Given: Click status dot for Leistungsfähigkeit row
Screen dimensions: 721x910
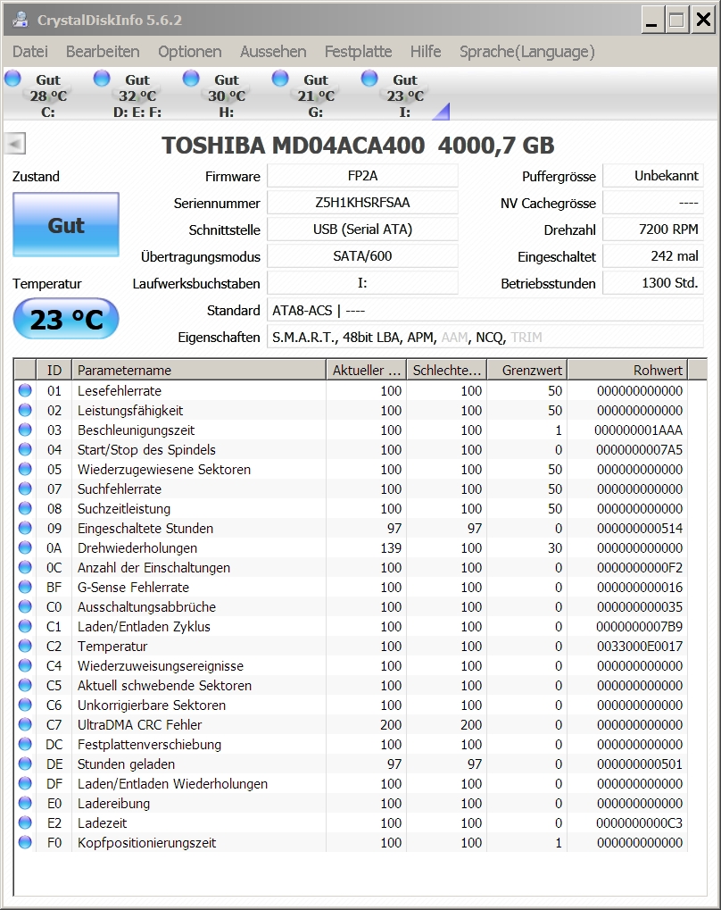Looking at the screenshot, I should 25,410.
